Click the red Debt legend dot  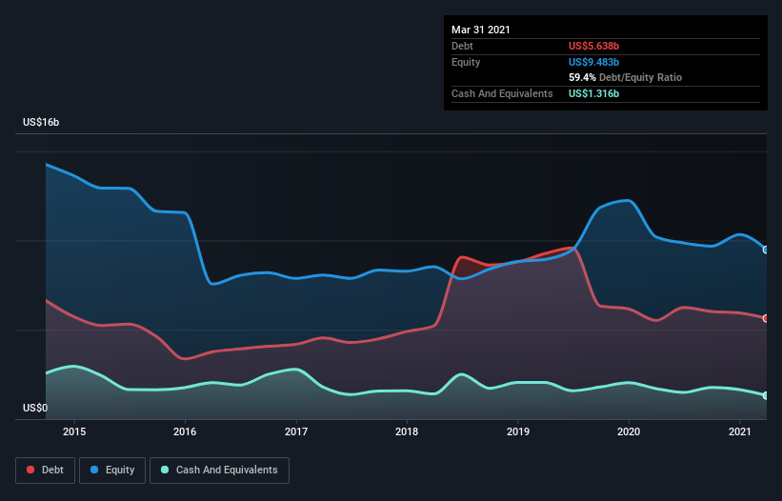click(x=30, y=470)
